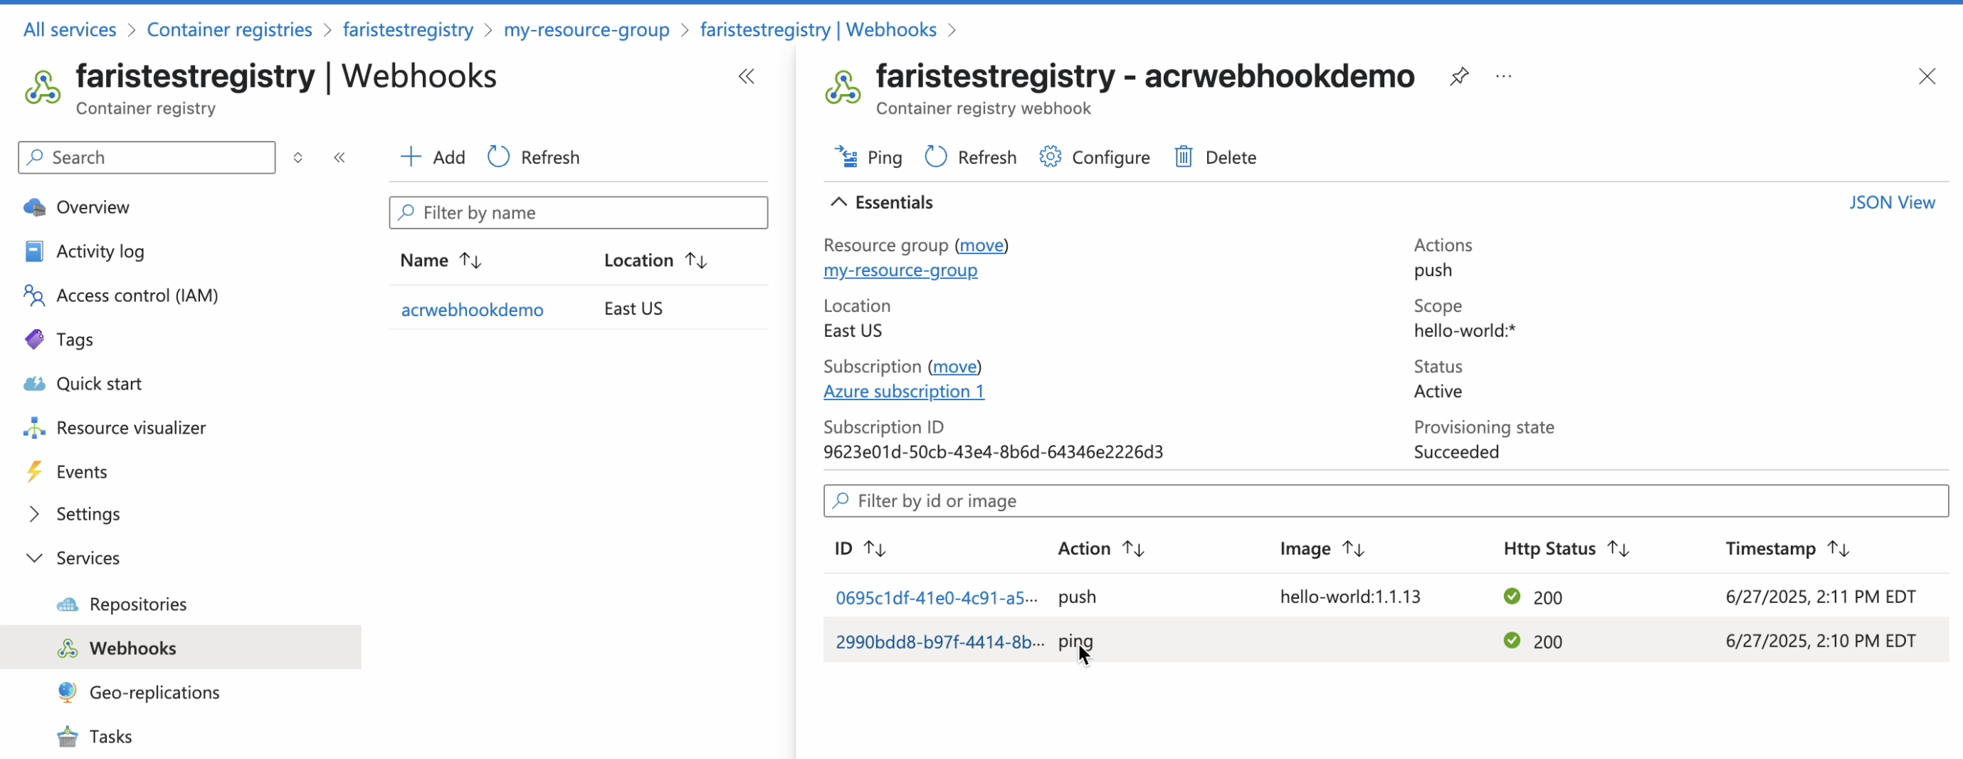
Task: Click the Ping webhook icon
Action: [846, 157]
